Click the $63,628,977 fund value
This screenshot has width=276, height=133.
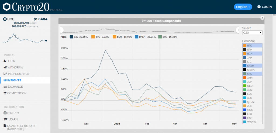pyautogui.click(x=19, y=26)
